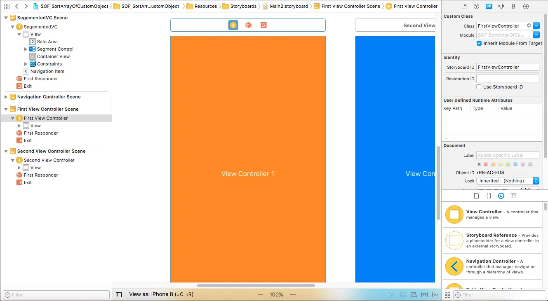Open the File inspector tab
This screenshot has height=301, width=548.
click(x=464, y=7)
